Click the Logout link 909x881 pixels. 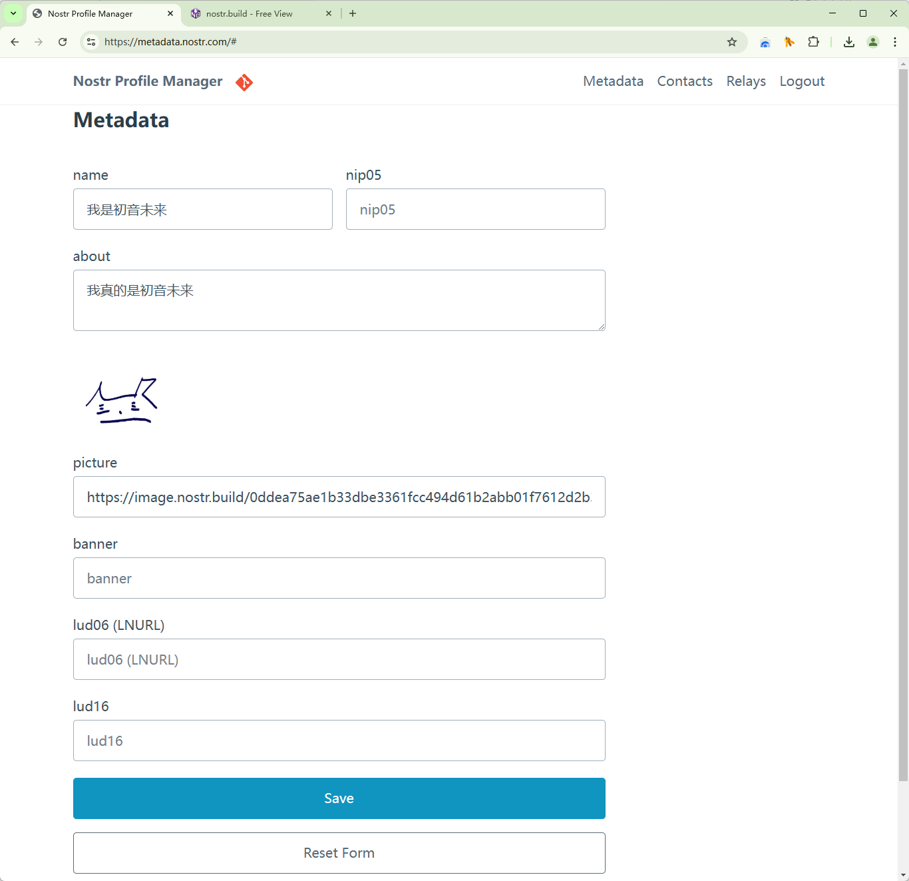[802, 81]
